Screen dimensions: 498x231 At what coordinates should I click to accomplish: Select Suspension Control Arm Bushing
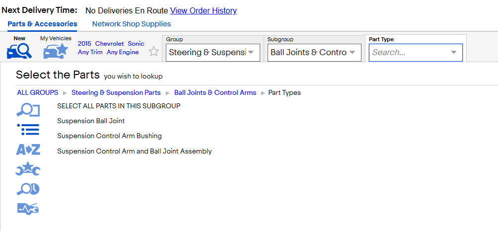[109, 136]
